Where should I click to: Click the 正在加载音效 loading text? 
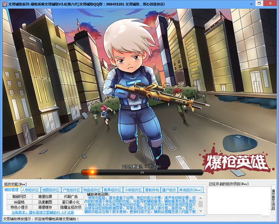point(141,166)
